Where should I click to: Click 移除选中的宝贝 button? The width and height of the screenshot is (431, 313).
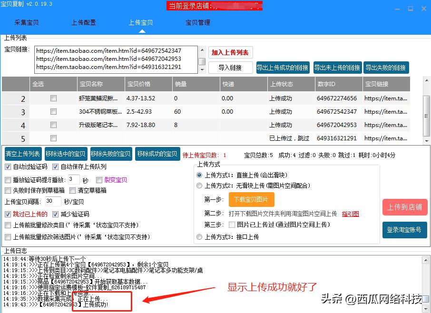click(x=66, y=154)
